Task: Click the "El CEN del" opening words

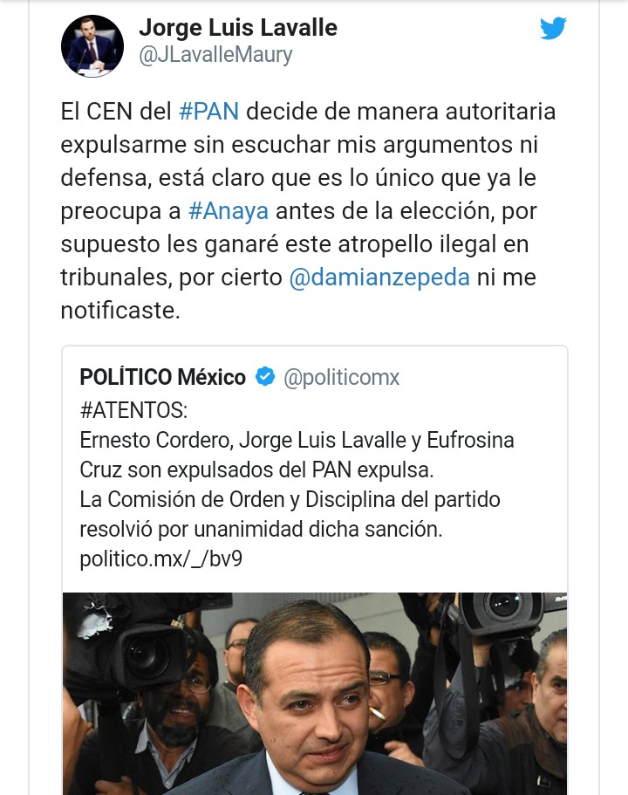Action: tap(115, 113)
